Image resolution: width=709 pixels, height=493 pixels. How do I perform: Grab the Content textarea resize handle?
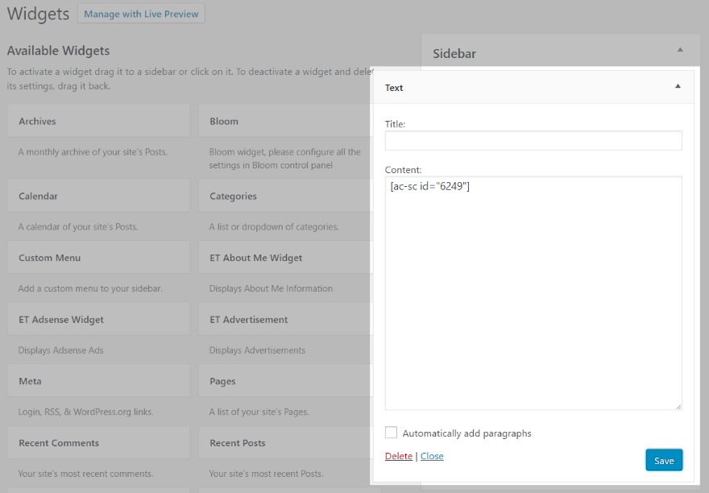tap(678, 407)
